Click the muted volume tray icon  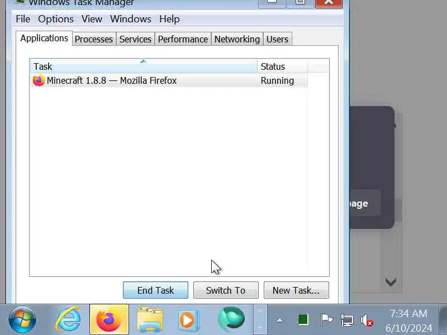tap(367, 320)
